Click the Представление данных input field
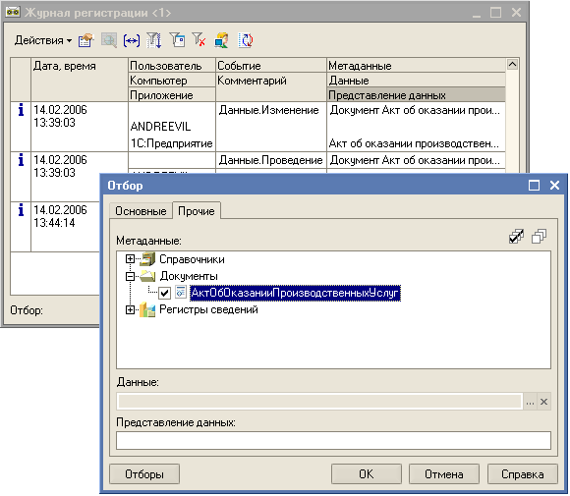The image size is (570, 496). (333, 440)
